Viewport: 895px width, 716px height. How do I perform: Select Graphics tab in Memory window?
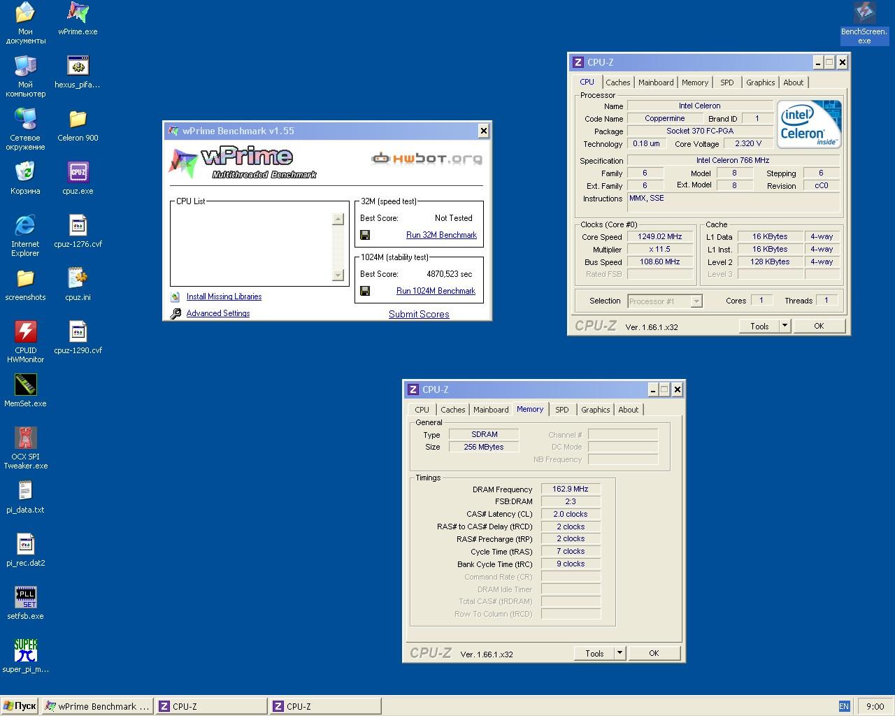coord(595,410)
